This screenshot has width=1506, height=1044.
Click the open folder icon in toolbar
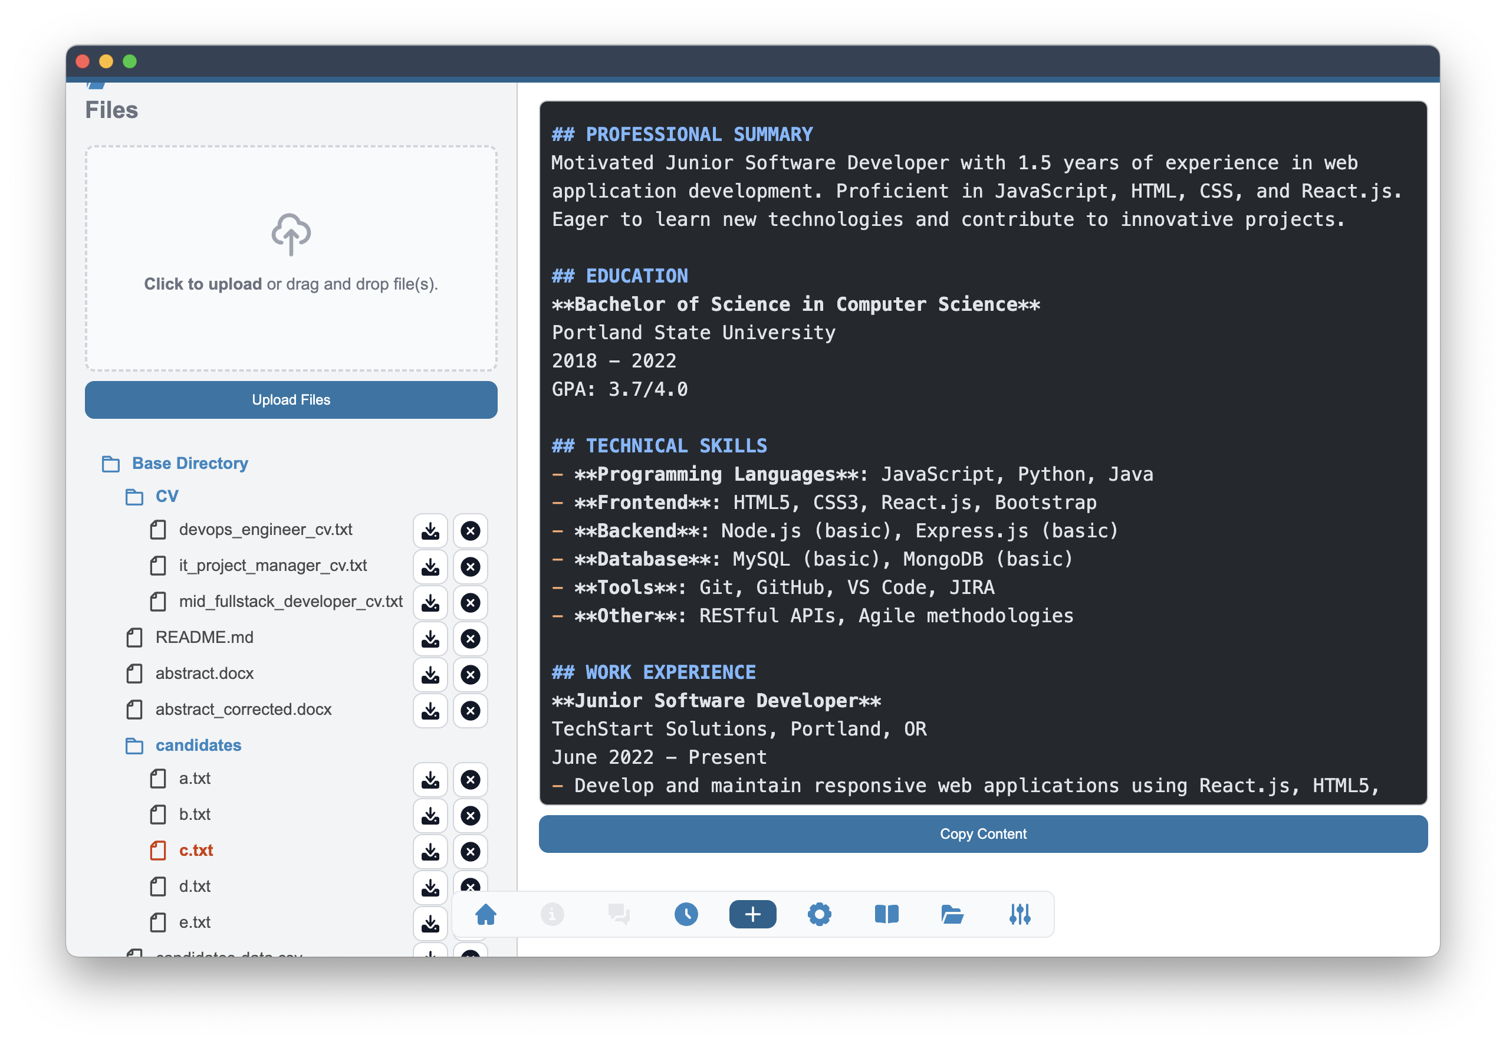(952, 914)
